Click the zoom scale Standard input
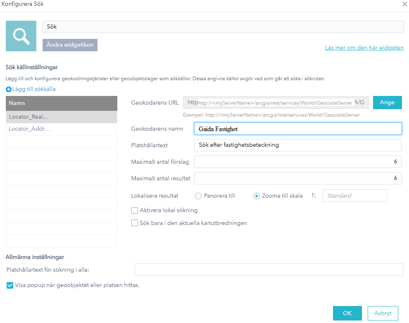 pyautogui.click(x=354, y=196)
